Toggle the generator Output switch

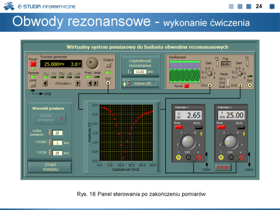click(x=108, y=65)
